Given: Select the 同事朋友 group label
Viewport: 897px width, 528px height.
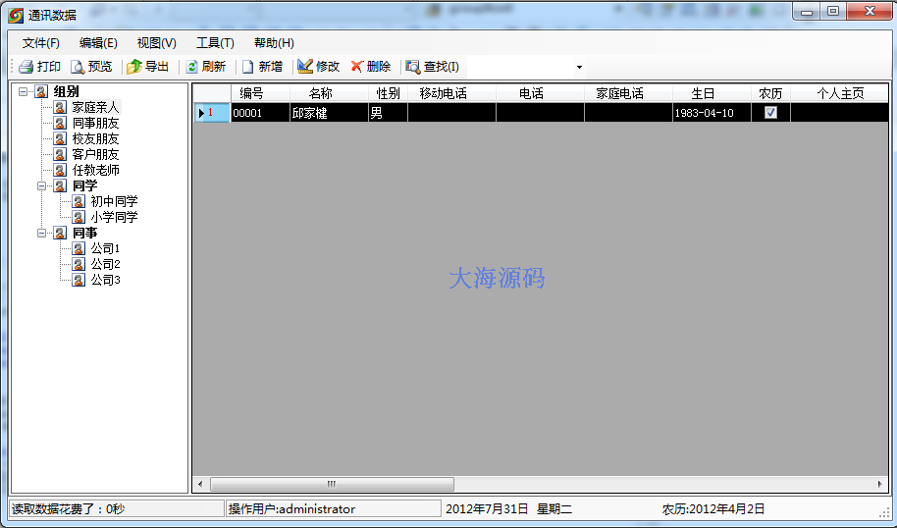Looking at the screenshot, I should pyautogui.click(x=95, y=123).
